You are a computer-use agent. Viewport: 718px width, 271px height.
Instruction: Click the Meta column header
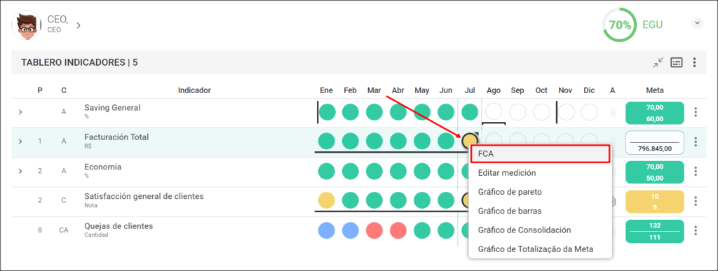pyautogui.click(x=654, y=90)
